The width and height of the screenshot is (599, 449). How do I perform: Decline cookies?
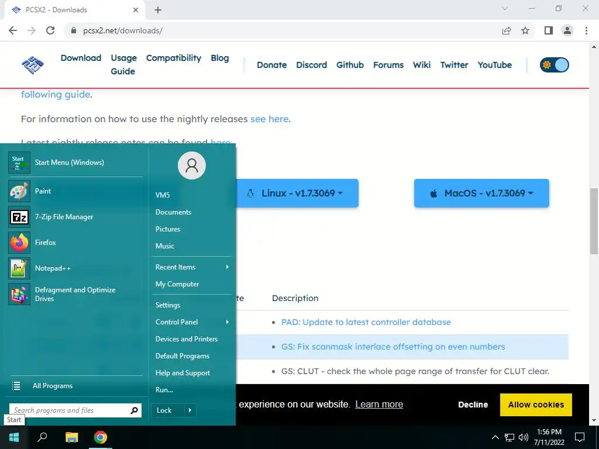click(473, 405)
